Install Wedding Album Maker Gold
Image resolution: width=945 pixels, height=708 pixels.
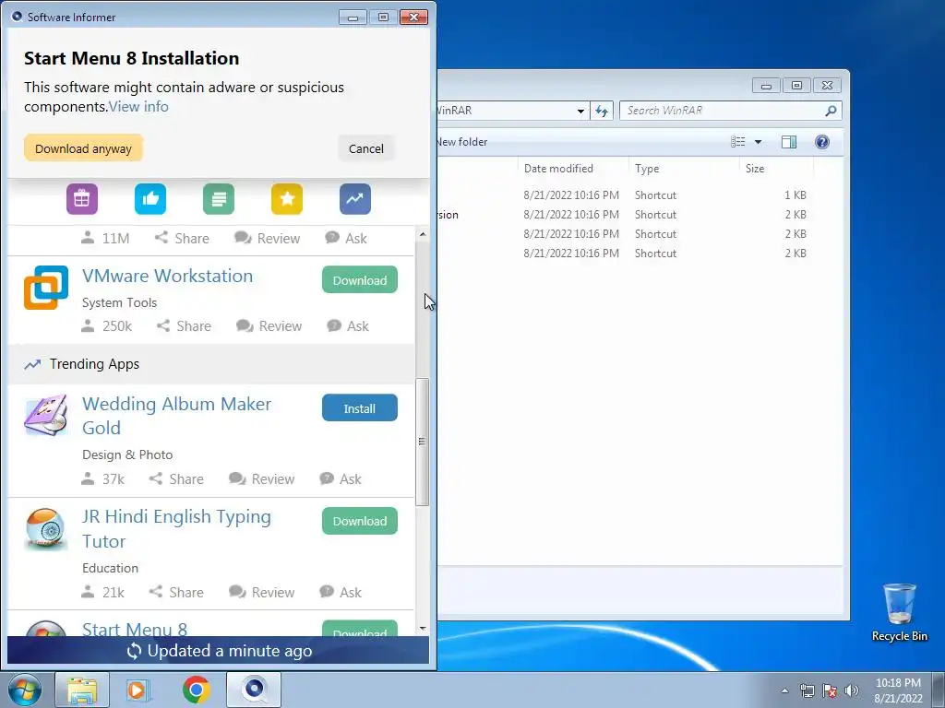pos(360,408)
